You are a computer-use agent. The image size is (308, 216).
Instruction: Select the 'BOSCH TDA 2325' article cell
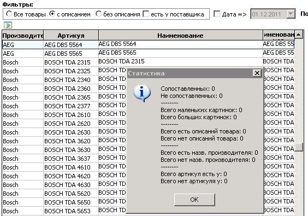70,71
